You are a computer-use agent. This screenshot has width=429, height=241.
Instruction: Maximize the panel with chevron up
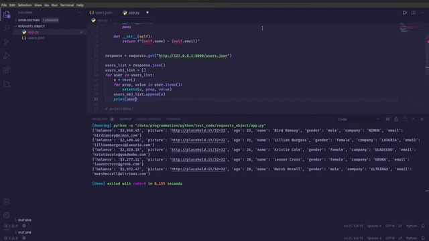(414, 119)
